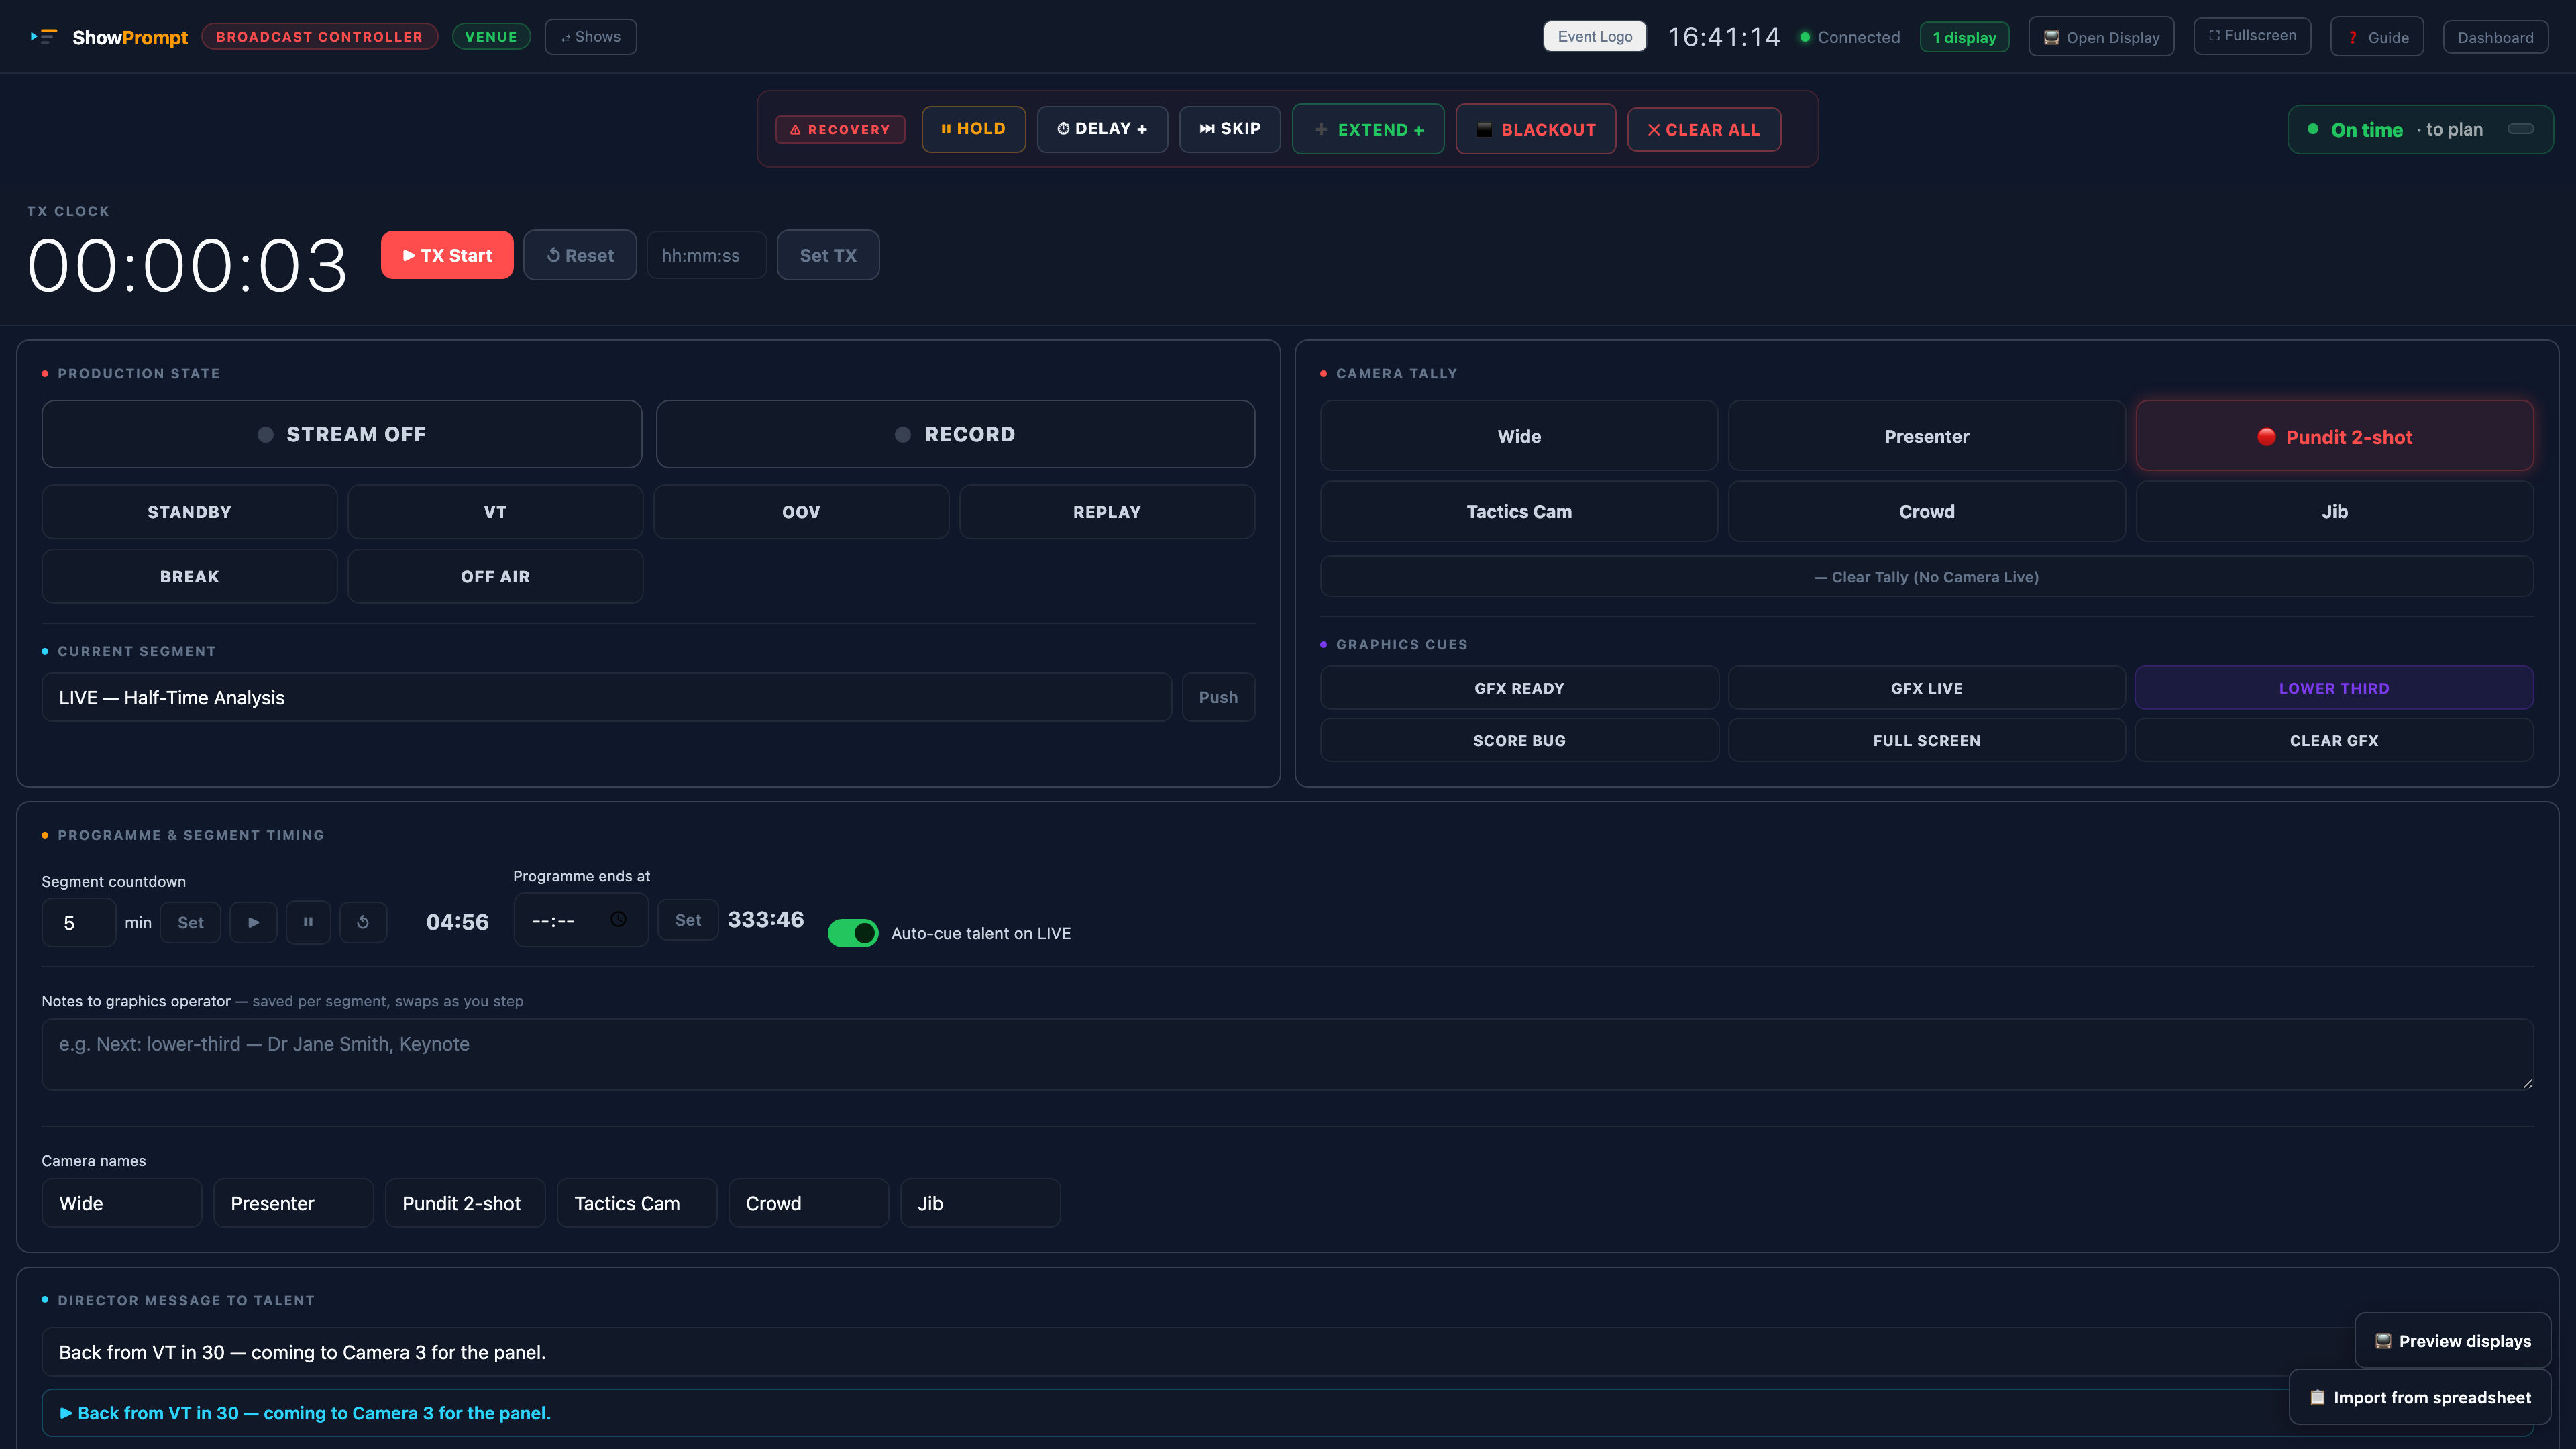Click Preview displays floating button
The height and width of the screenshot is (1449, 2576).
click(2453, 1341)
